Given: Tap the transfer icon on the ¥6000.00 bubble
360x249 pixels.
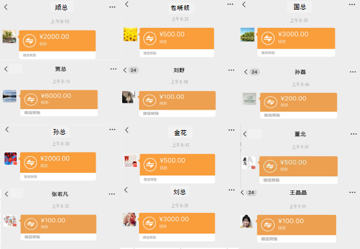Looking at the screenshot, I should (31, 99).
